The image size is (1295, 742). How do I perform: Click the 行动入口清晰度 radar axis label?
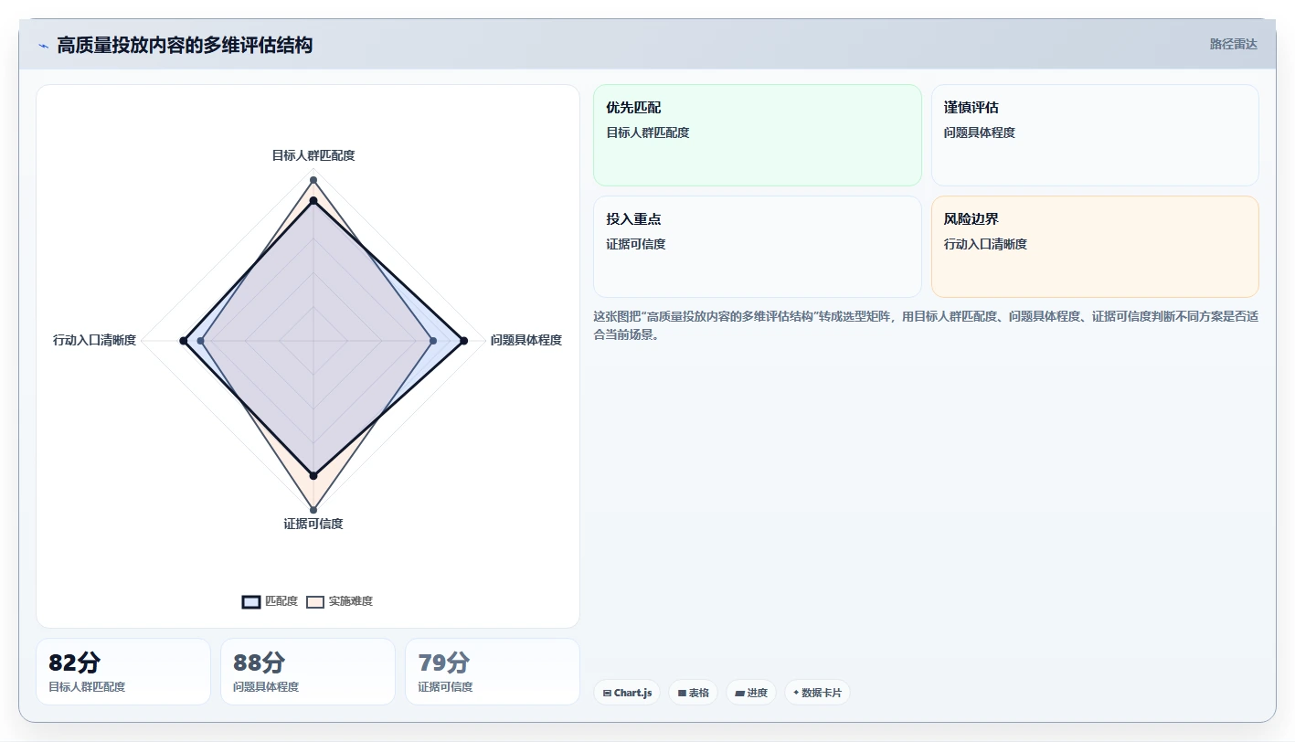tap(94, 340)
